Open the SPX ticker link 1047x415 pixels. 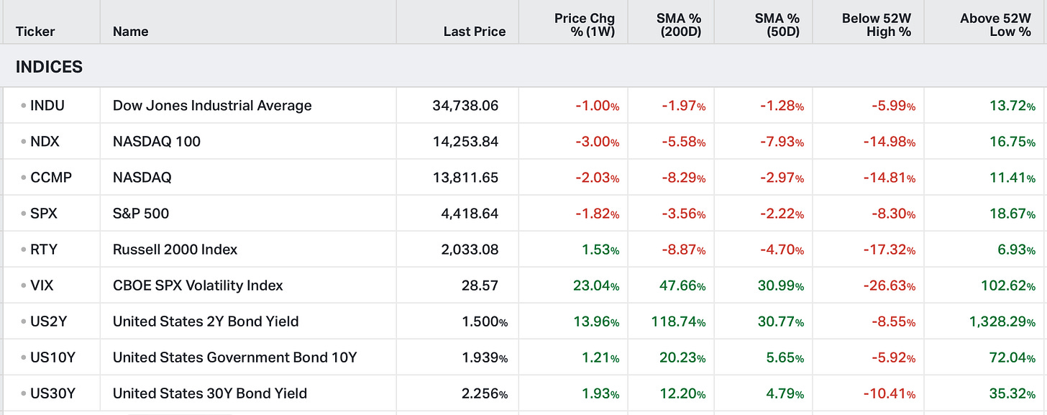[x=44, y=214]
